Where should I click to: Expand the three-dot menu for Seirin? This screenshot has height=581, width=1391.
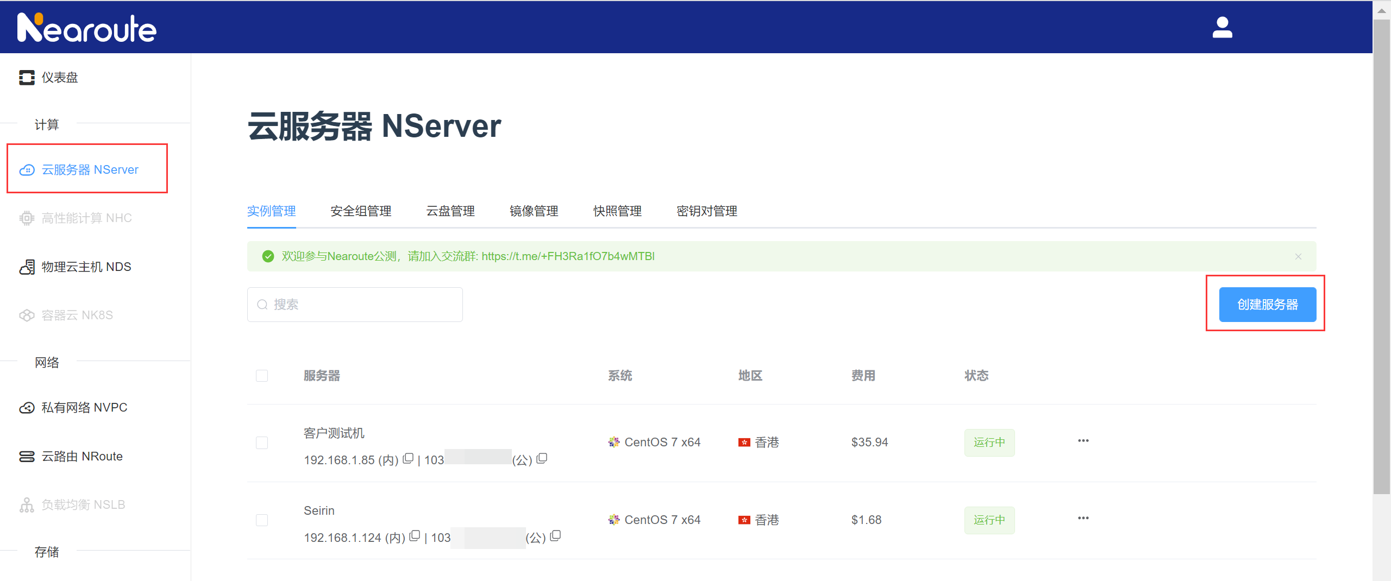pos(1083,519)
